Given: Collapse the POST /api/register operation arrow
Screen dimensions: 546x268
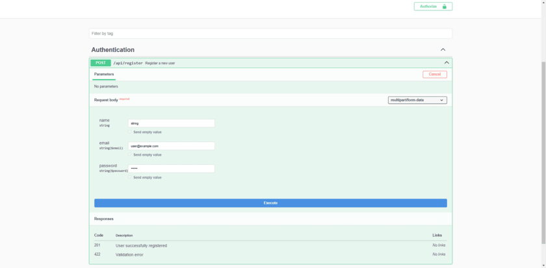Looking at the screenshot, I should (x=447, y=63).
